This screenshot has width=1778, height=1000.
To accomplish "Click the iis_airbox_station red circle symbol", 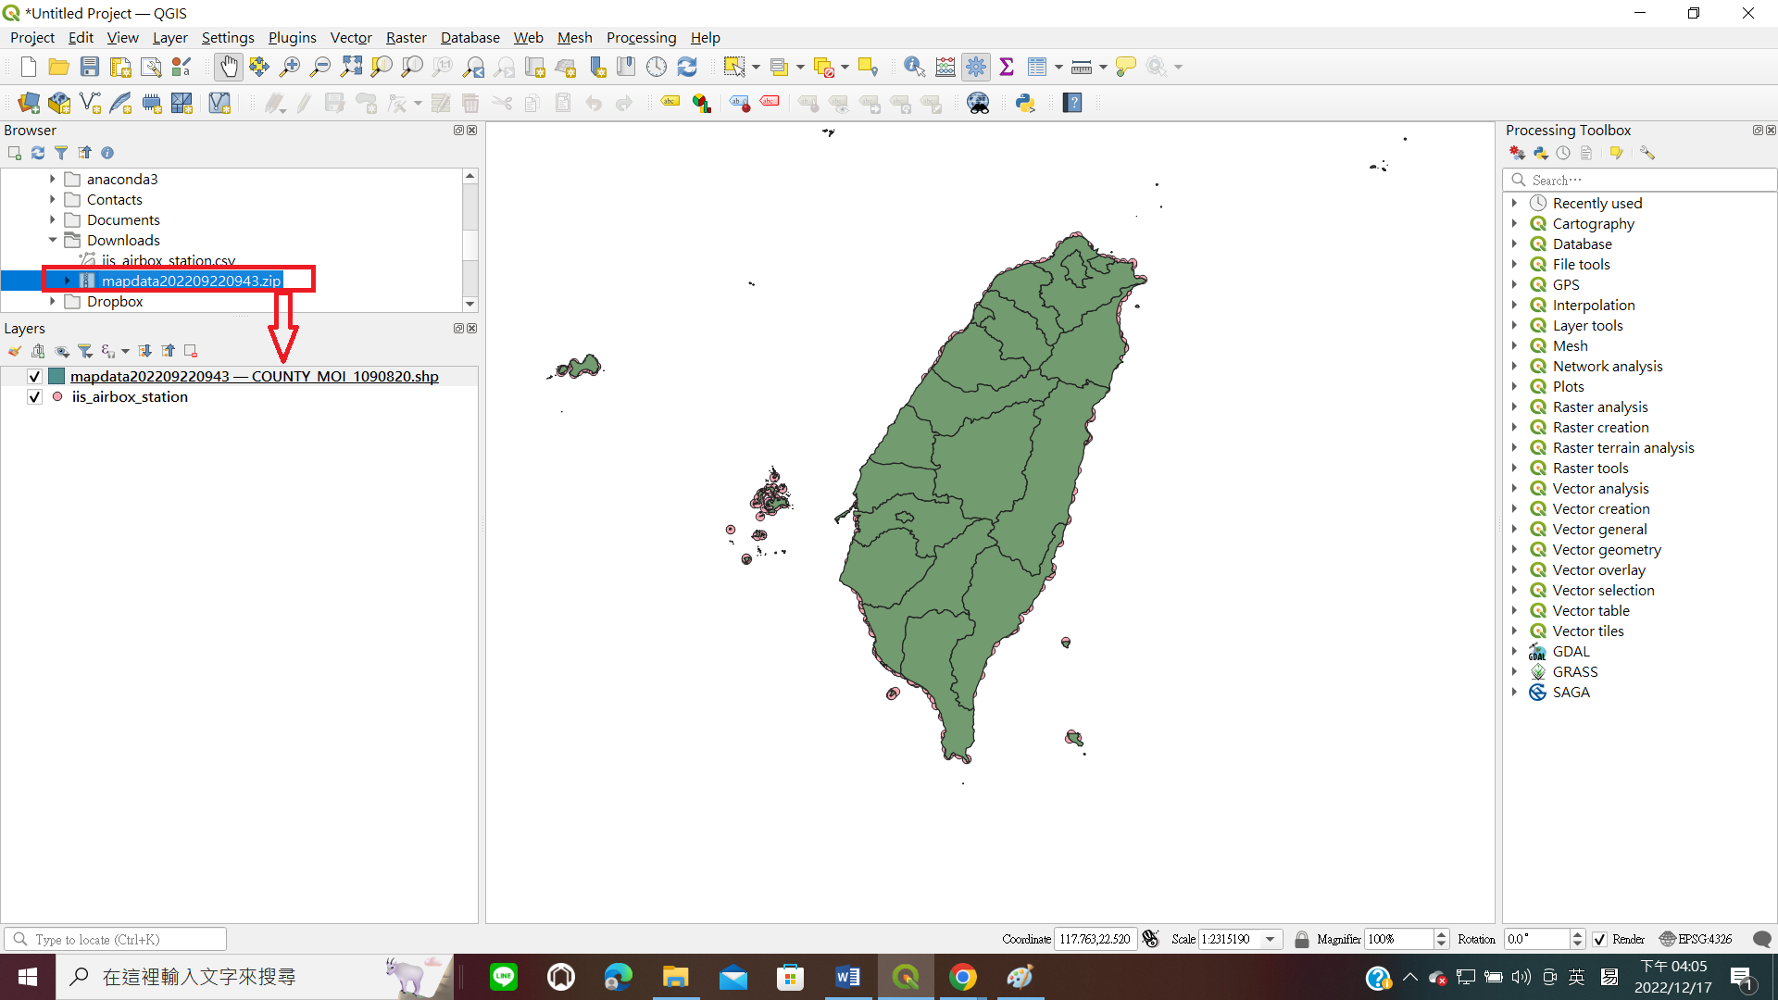I will coord(57,397).
